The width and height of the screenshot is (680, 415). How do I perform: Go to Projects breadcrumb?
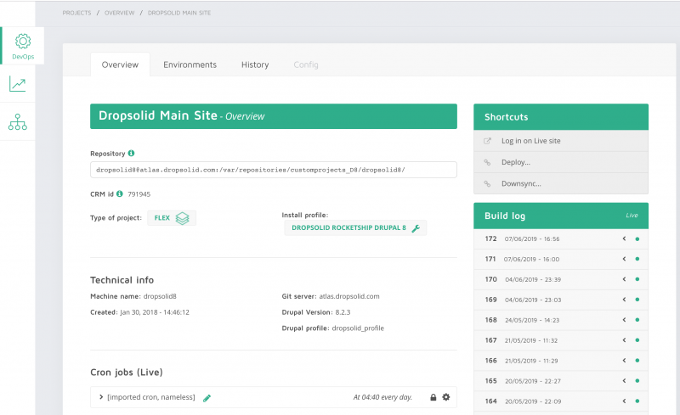pyautogui.click(x=76, y=13)
